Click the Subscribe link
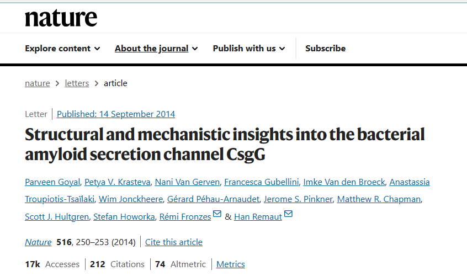467x276 pixels. (325, 49)
